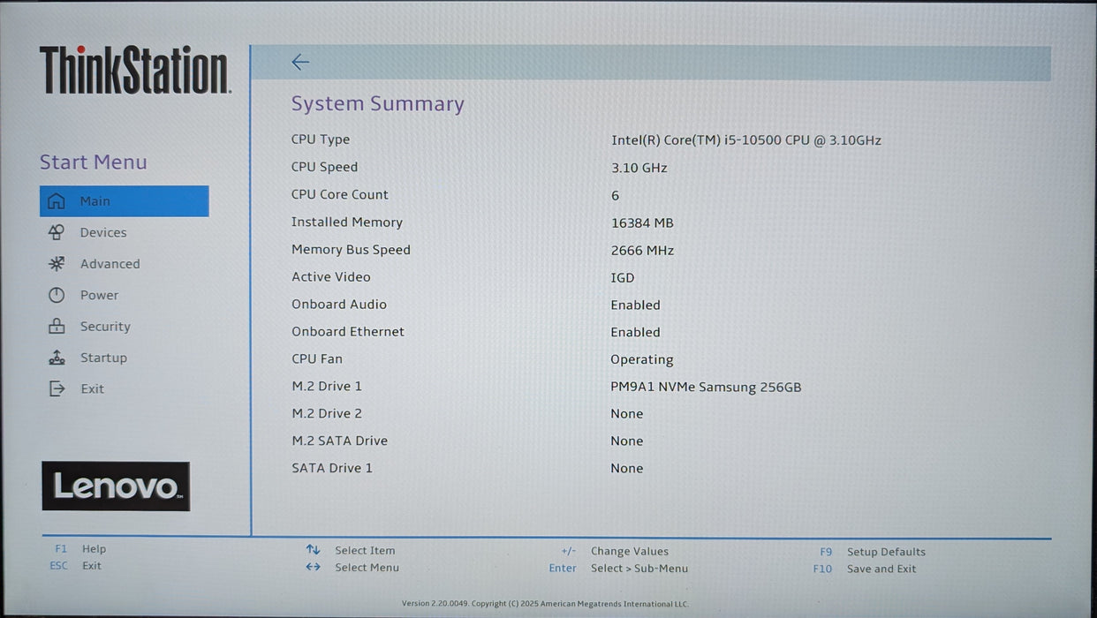This screenshot has height=618, width=1097.
Task: Click the 2666 MHz value
Action: pos(642,251)
